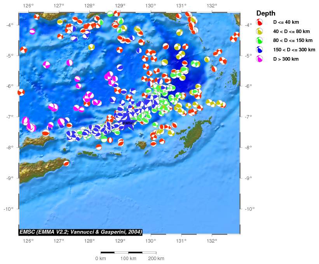Screen dimensions: 319x264
Task: Click the yellow 40 < D <= 80 km legend icon
Action: [x=260, y=31]
